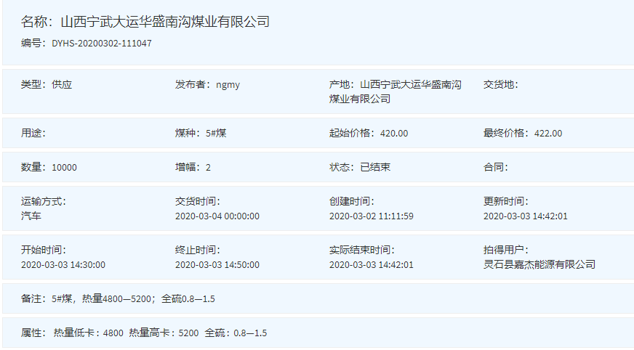The image size is (634, 350).
Task: Click creation time 2020-03-02 11:11:59
Action: coord(372,216)
